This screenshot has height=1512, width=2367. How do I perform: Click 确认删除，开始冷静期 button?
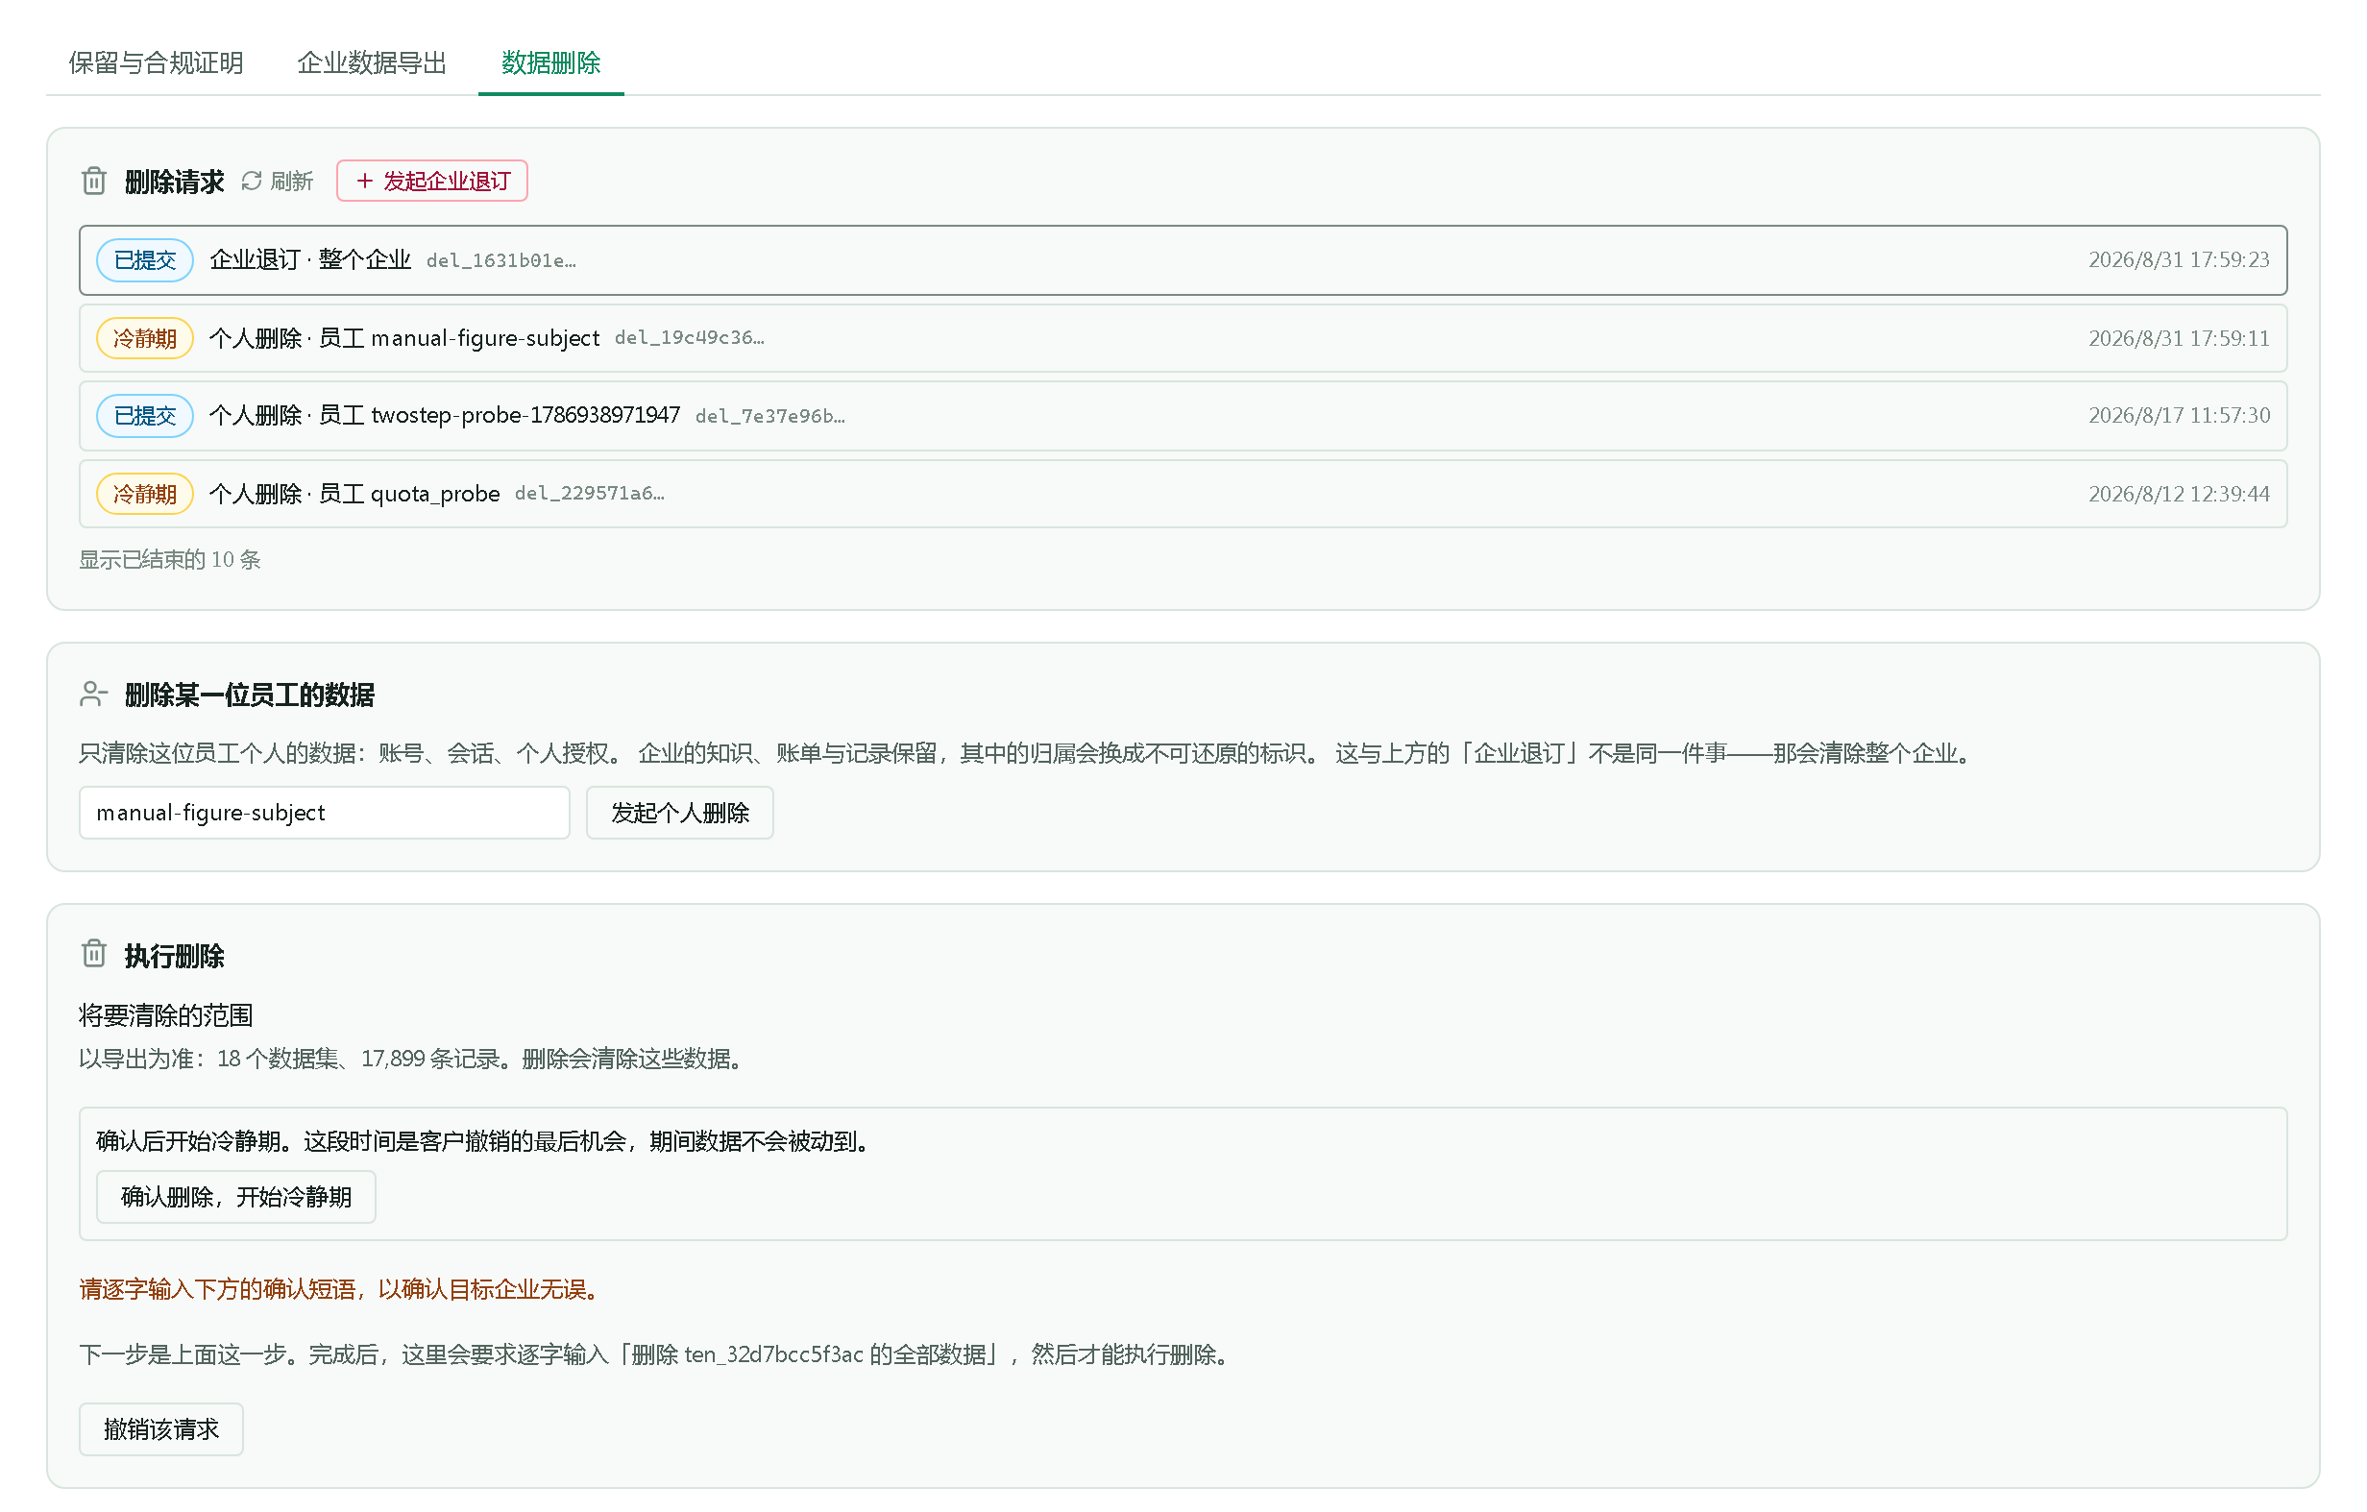(x=236, y=1196)
